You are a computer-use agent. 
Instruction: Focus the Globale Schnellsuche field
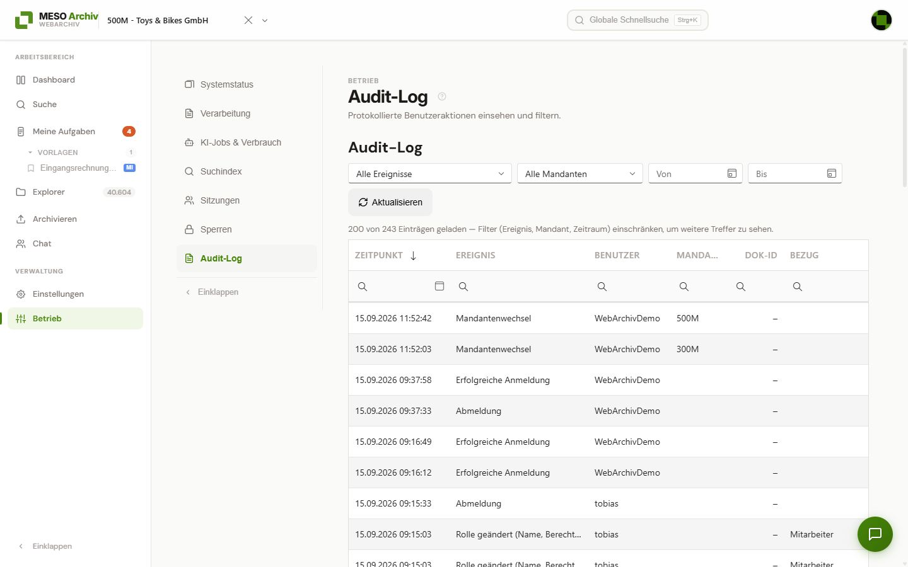637,20
